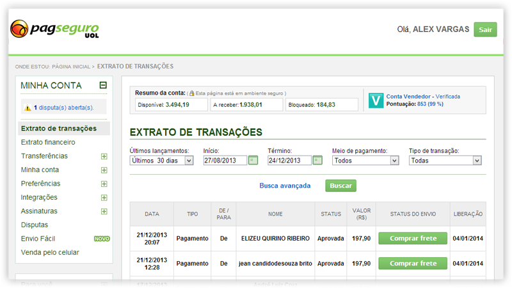Viewport: 512px width, 288px height.
Task: Click the warning icon beside open disputes
Action: click(x=28, y=108)
